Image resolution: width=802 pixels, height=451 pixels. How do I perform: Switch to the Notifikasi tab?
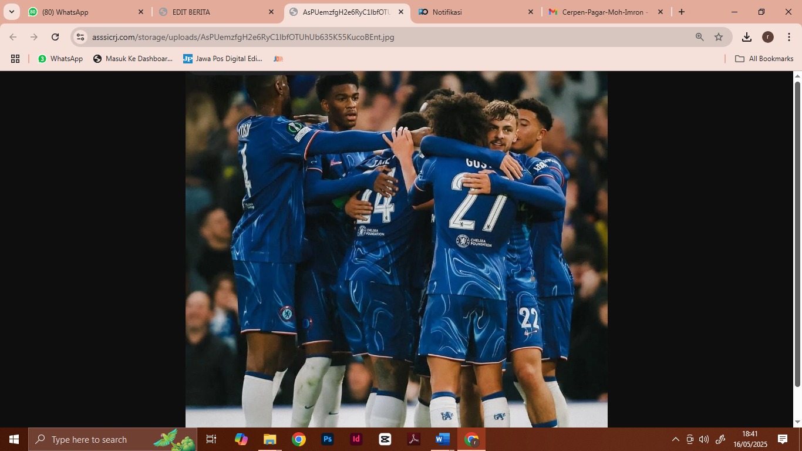coord(476,12)
